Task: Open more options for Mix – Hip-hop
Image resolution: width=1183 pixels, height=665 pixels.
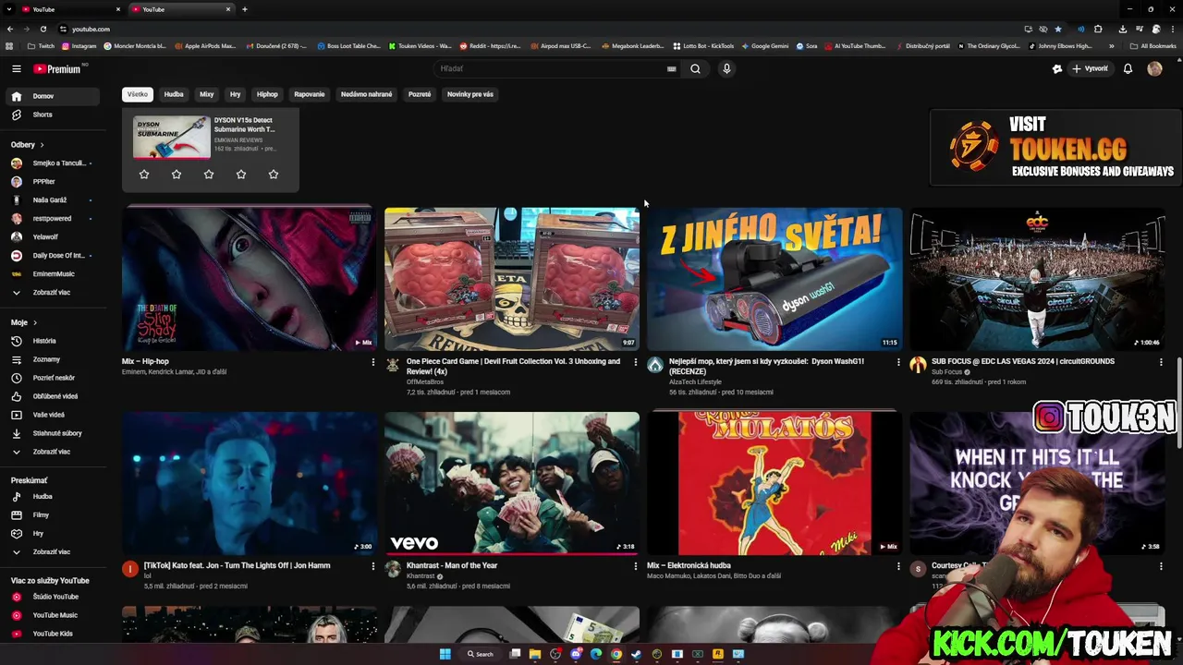Action: (373, 362)
